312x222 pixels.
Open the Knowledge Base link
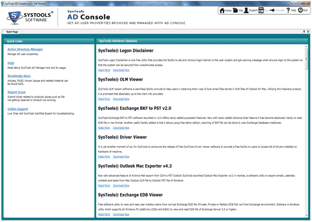pyautogui.click(x=19, y=76)
